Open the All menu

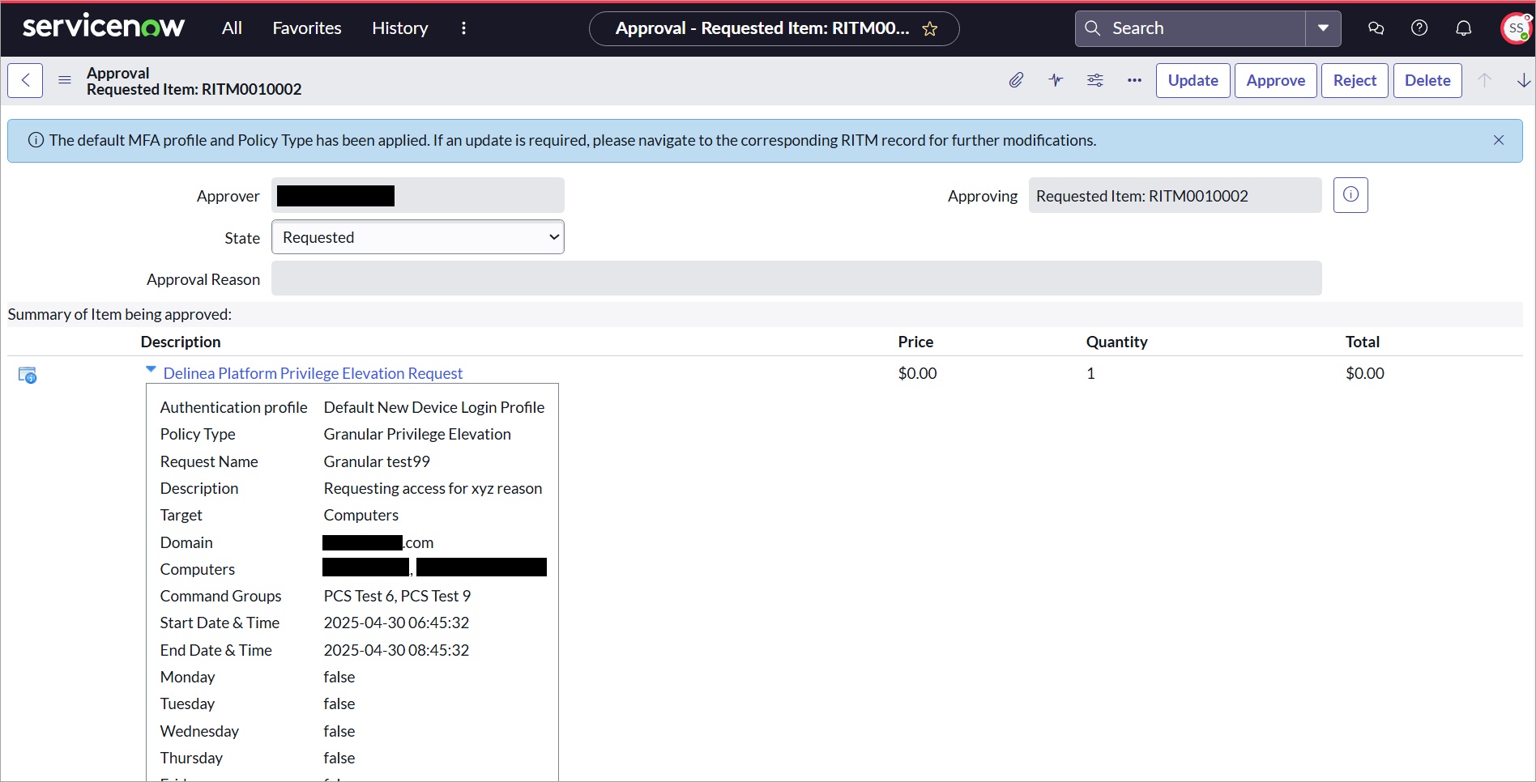pos(232,28)
